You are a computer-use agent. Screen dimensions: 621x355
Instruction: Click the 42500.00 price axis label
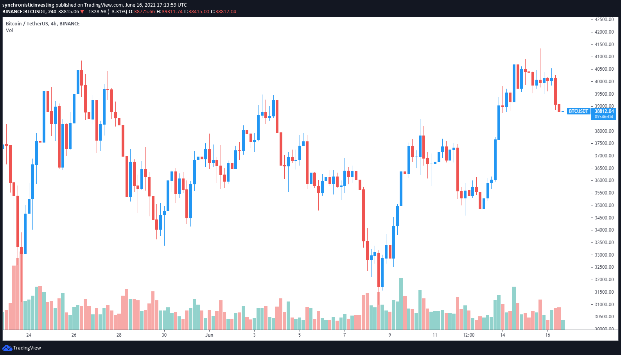[x=604, y=20]
